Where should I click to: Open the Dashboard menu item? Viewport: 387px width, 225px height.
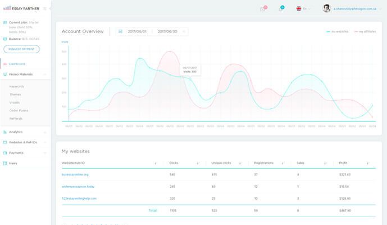point(17,64)
